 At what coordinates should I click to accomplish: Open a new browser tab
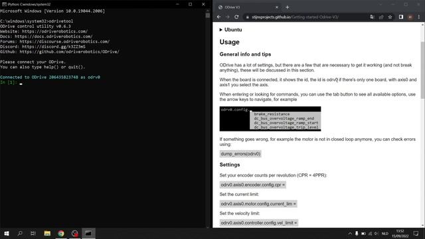tap(288, 7)
